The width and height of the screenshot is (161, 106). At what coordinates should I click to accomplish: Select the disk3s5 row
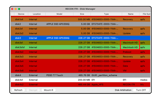80,66
